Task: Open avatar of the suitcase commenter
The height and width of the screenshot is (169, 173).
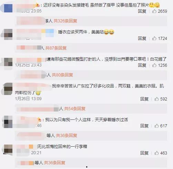Action: [x=8, y=149]
